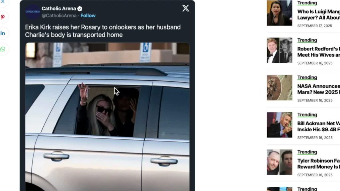Open Bill Ackman article thumbnail
This screenshot has width=340, height=191.
tap(280, 125)
